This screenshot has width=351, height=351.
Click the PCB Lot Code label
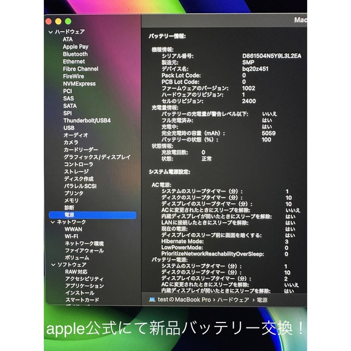(x=180, y=82)
